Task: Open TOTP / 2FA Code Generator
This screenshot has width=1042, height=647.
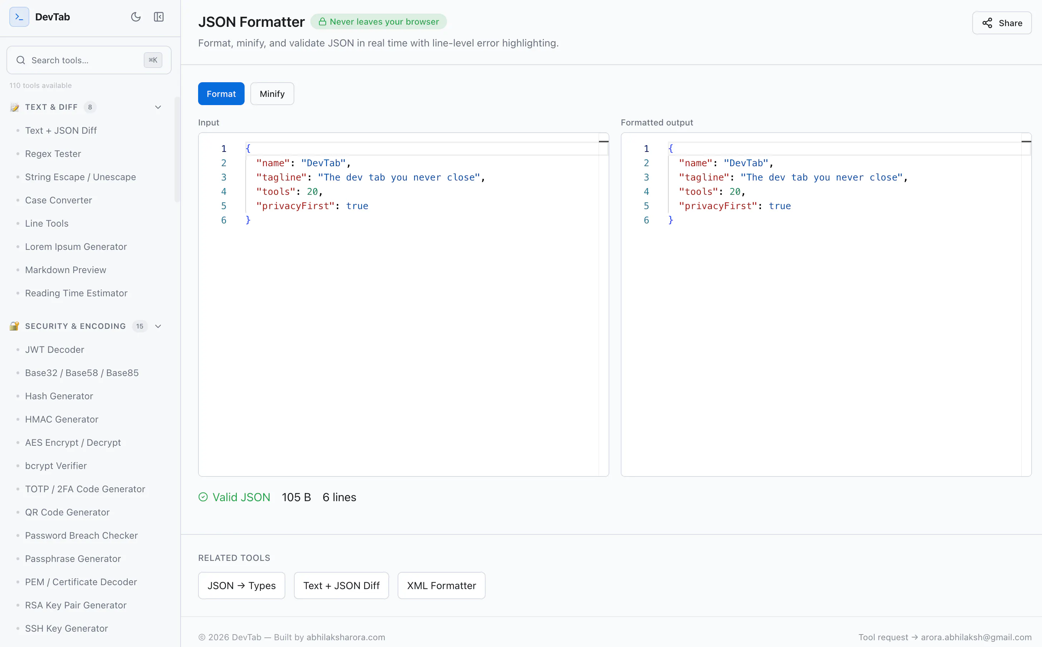Action: tap(85, 489)
